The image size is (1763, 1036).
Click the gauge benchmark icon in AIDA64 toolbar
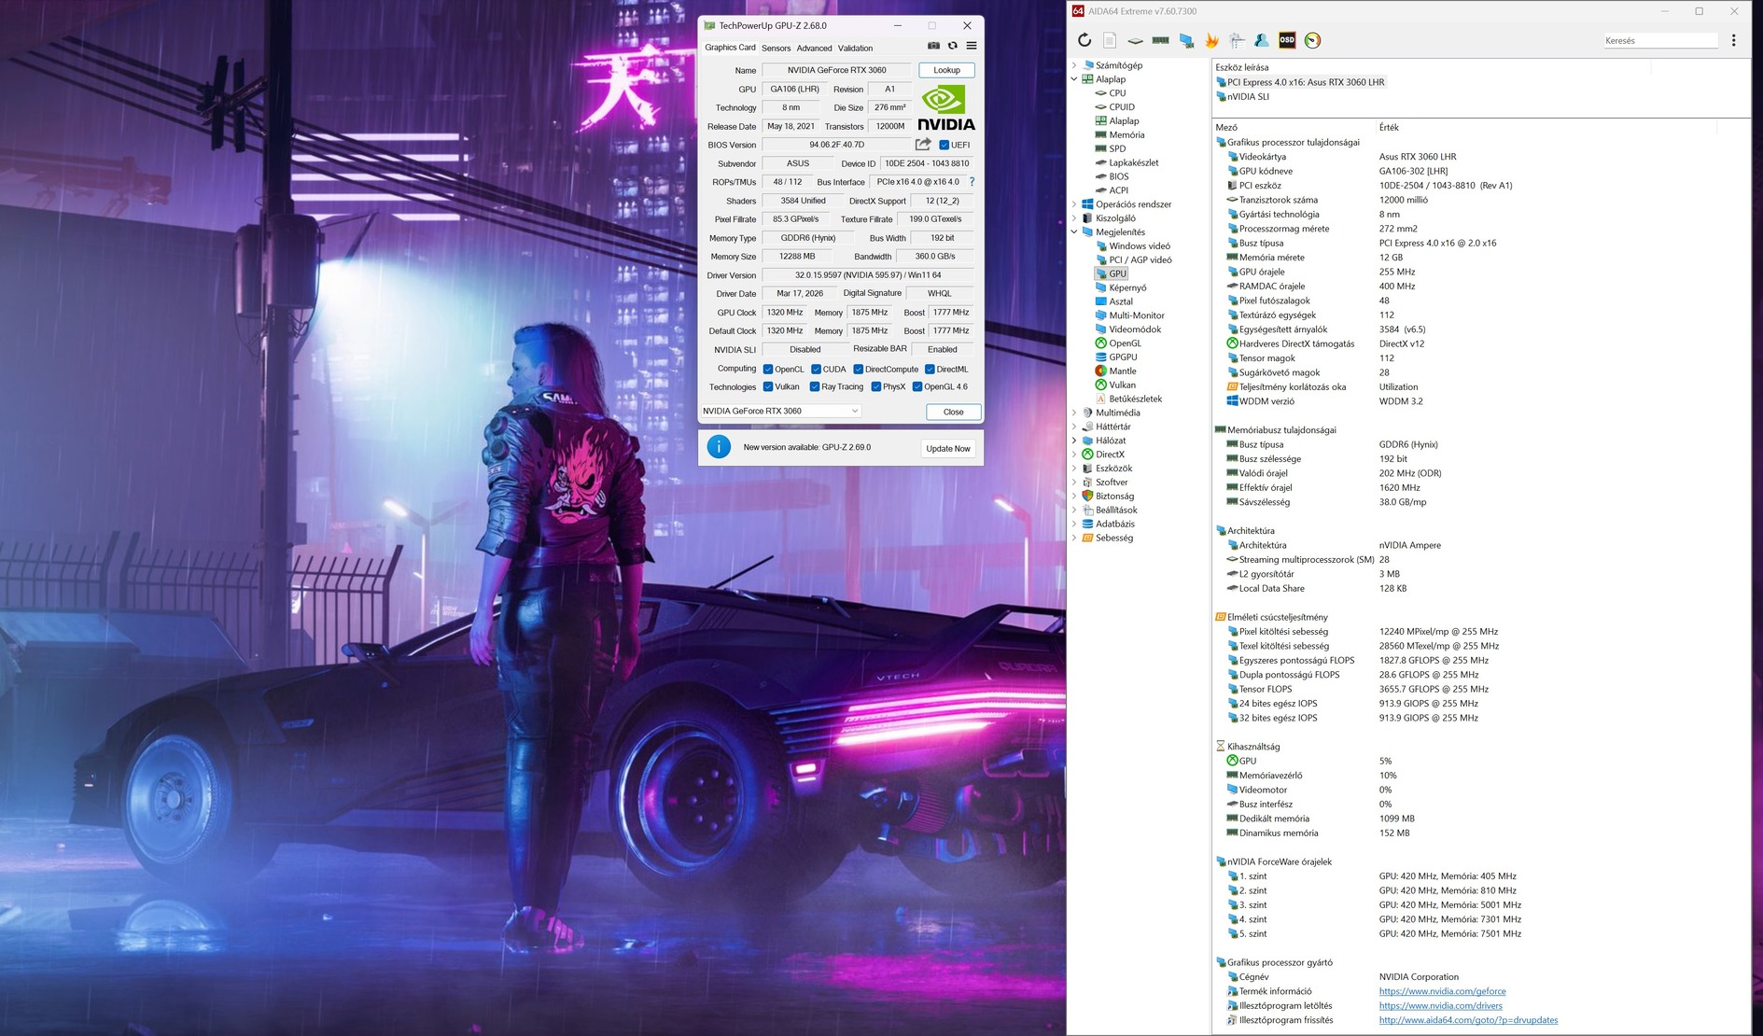1312,40
